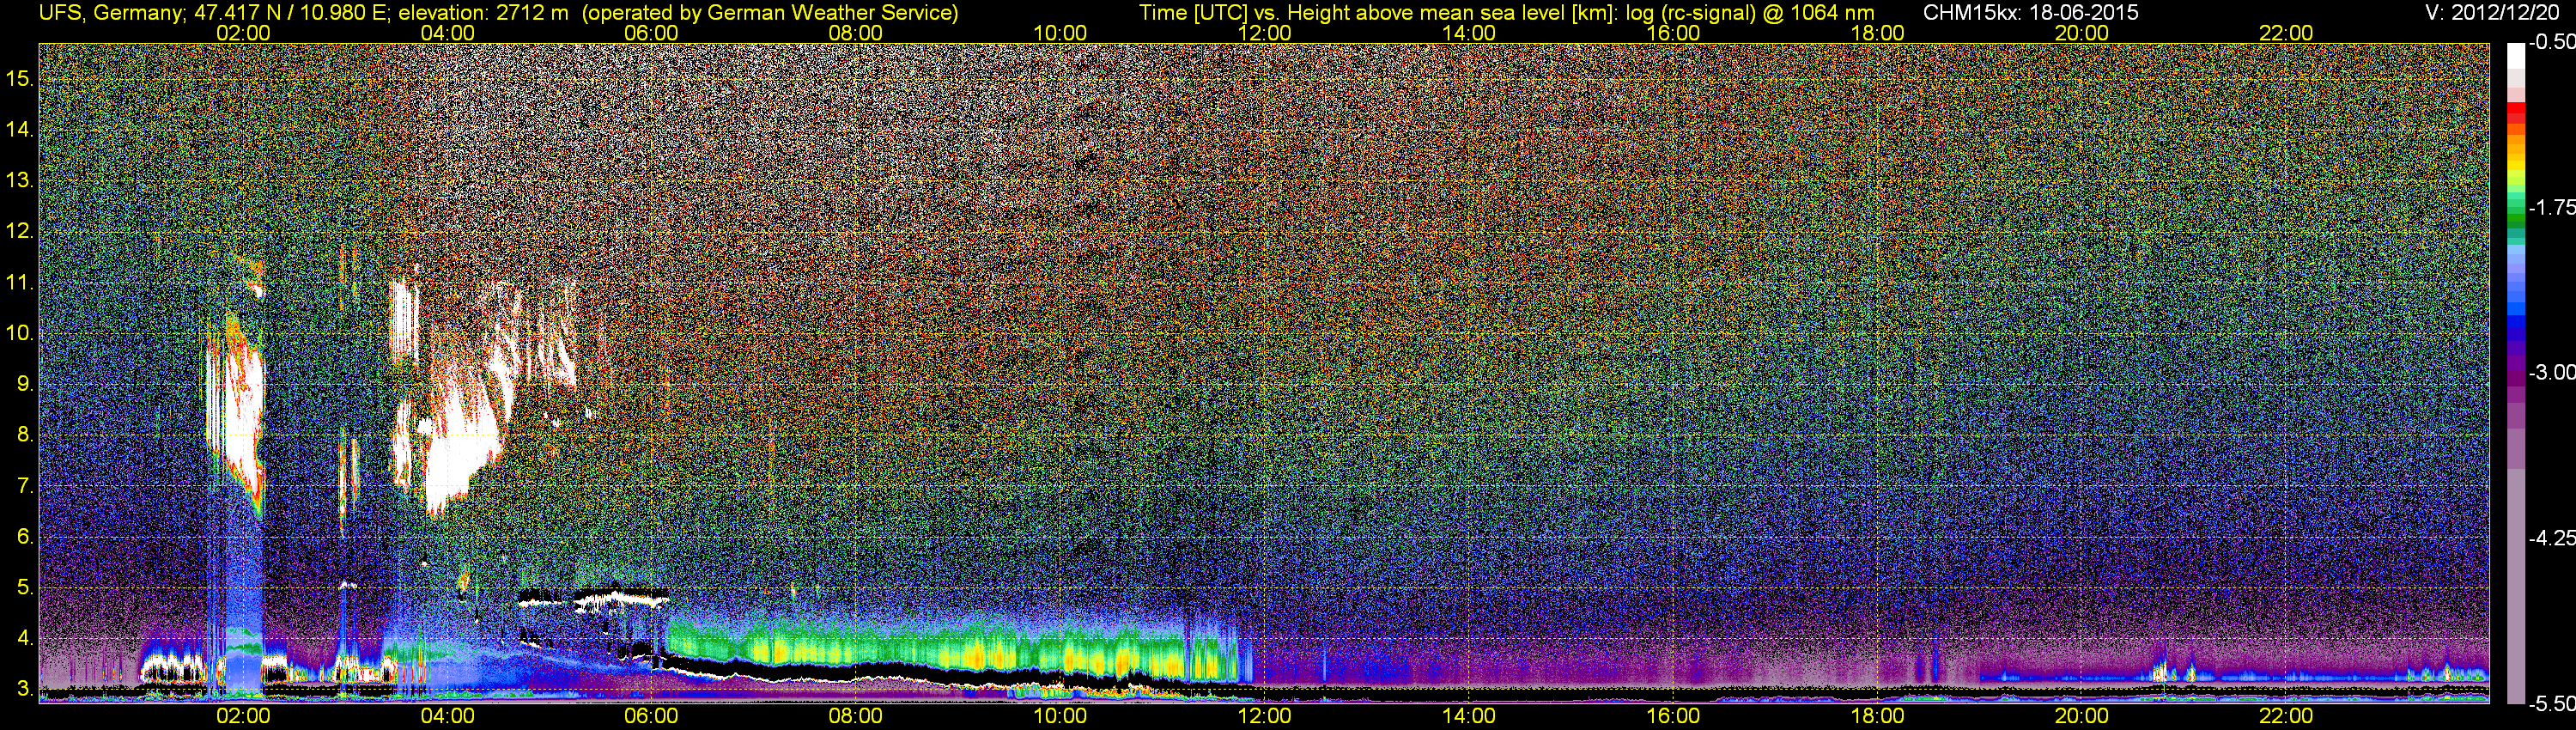The height and width of the screenshot is (730, 2576).
Task: Select '04:00' on the bottom time axis
Action: [447, 716]
